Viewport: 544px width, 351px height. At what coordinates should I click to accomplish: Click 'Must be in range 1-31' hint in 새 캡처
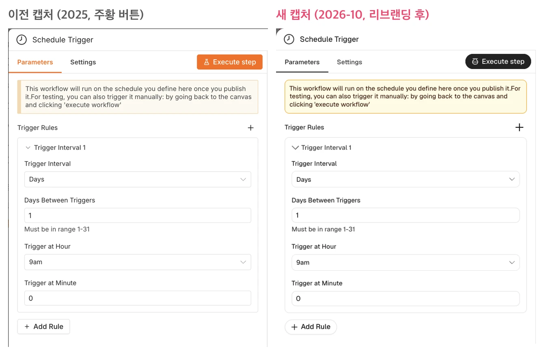(x=324, y=229)
